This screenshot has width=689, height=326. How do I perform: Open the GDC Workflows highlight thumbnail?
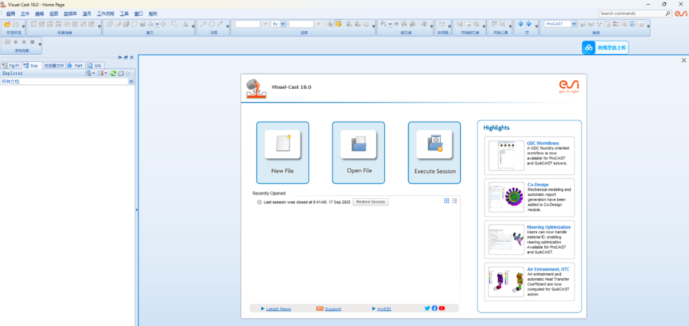[x=507, y=156]
